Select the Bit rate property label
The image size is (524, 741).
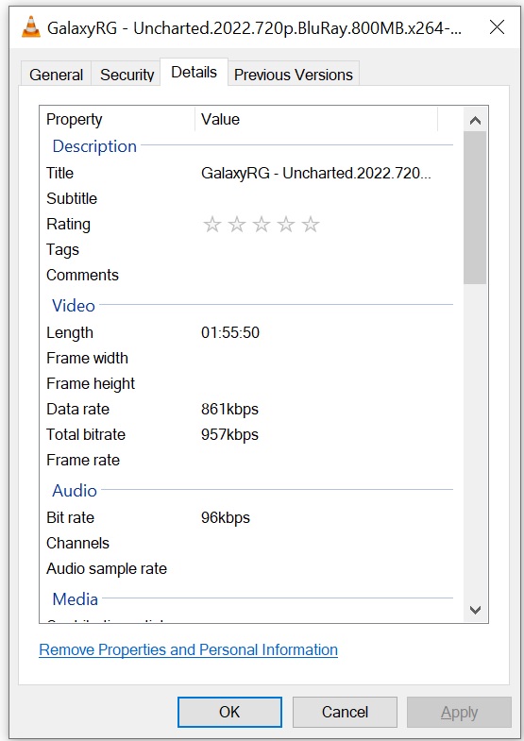70,518
